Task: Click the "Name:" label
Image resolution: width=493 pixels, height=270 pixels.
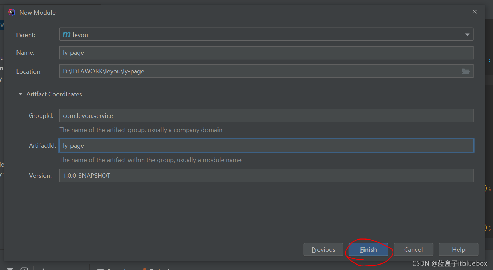Action: (25, 53)
